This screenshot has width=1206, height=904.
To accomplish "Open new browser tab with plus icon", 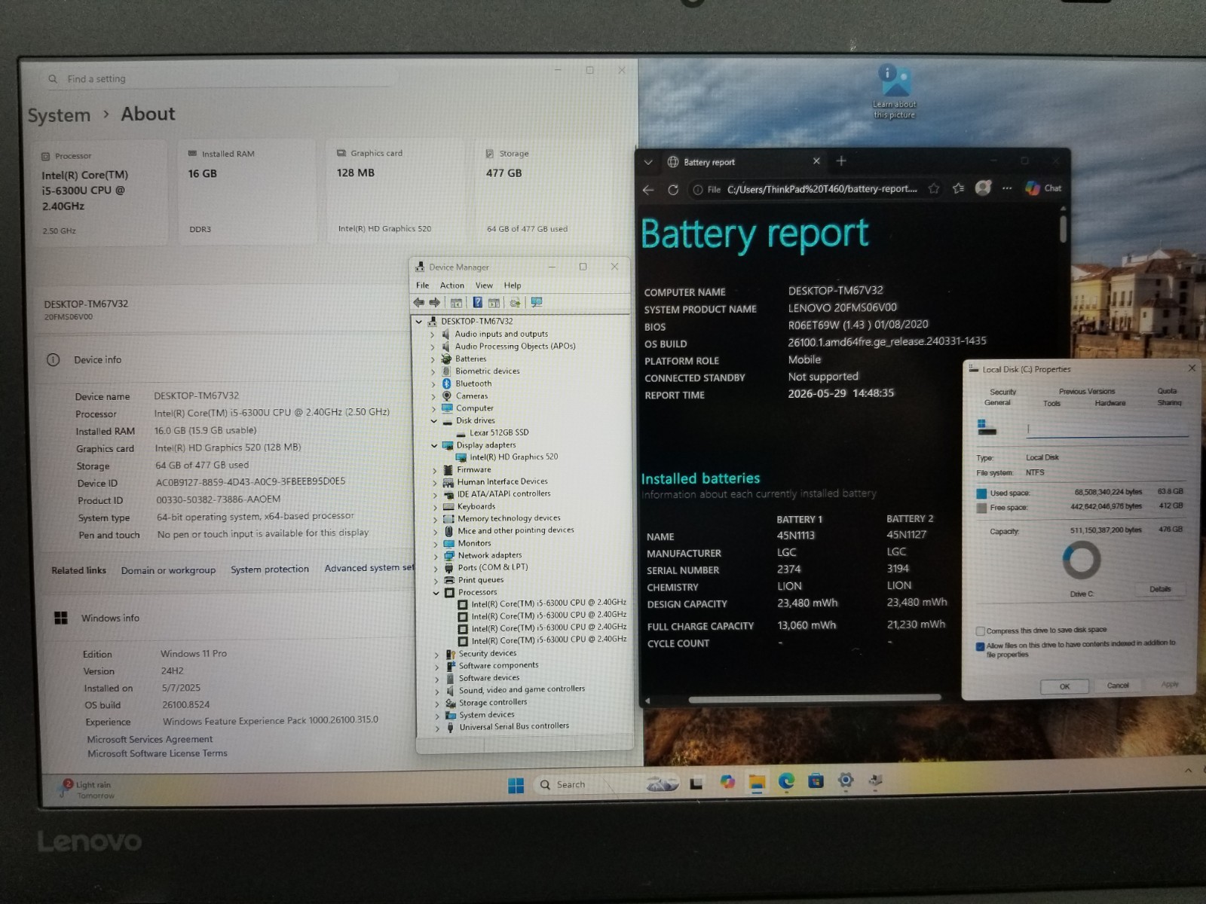I will (841, 161).
